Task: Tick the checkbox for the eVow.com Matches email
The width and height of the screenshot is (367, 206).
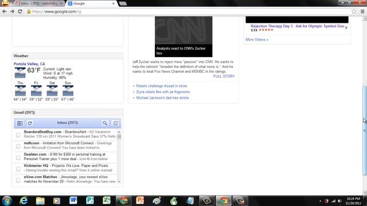Action: pos(18,180)
